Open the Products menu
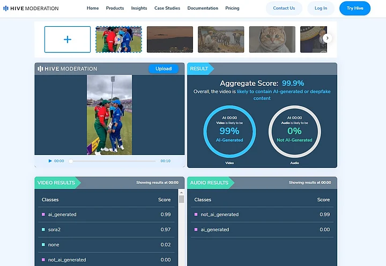 (x=115, y=9)
